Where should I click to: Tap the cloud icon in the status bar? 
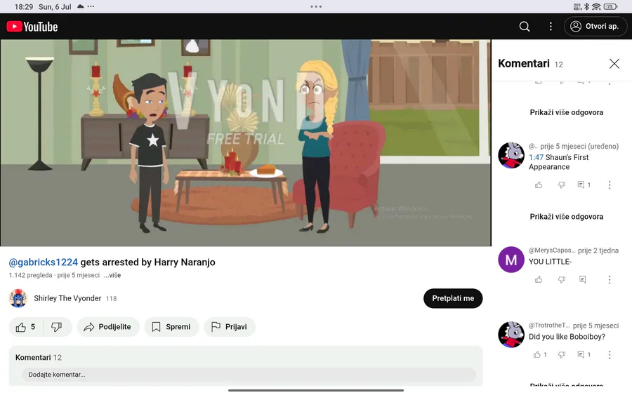81,6
